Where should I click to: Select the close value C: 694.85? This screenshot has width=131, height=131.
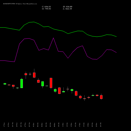point(46,7)
